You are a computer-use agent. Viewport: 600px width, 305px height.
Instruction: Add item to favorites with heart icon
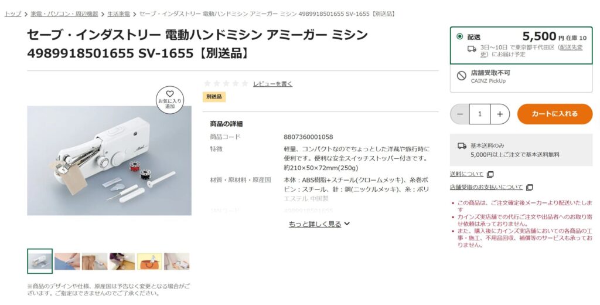pos(169,100)
